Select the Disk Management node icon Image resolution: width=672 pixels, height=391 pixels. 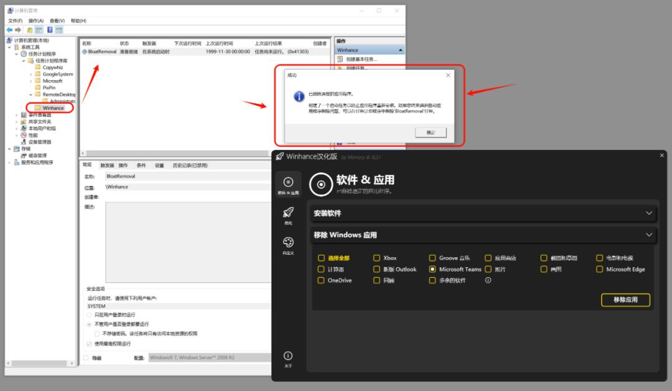(x=24, y=155)
